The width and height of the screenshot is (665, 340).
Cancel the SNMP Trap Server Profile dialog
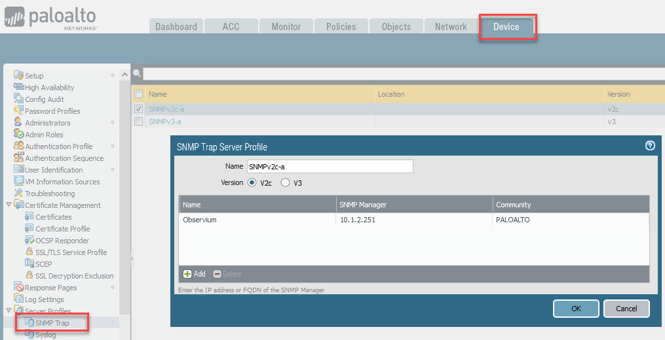626,309
